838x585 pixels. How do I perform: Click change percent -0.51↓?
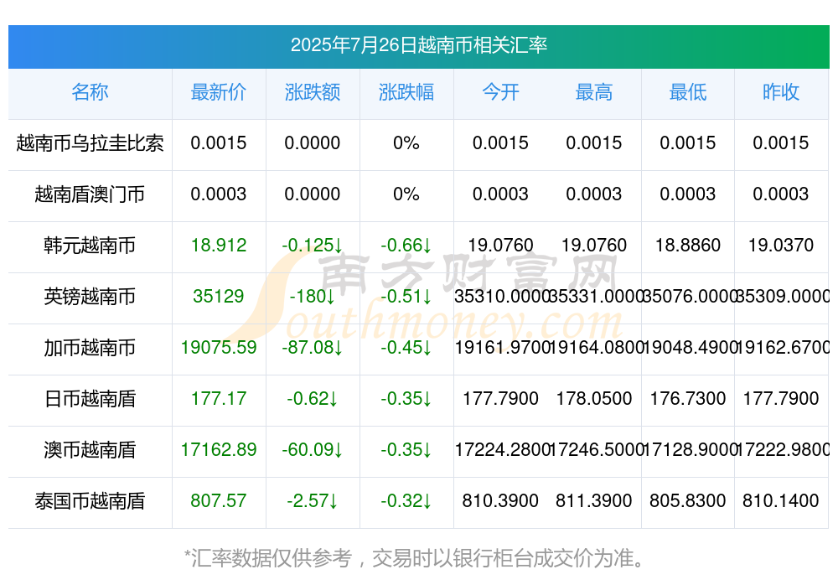pyautogui.click(x=406, y=296)
